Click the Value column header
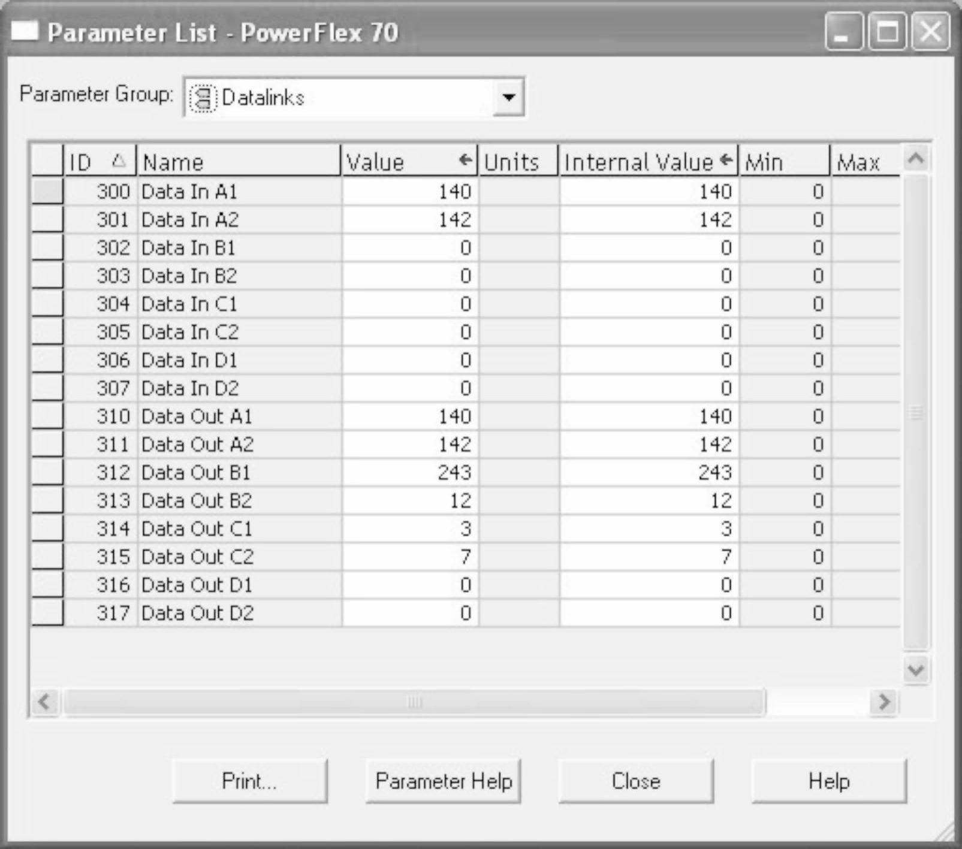962x849 pixels. 410,161
